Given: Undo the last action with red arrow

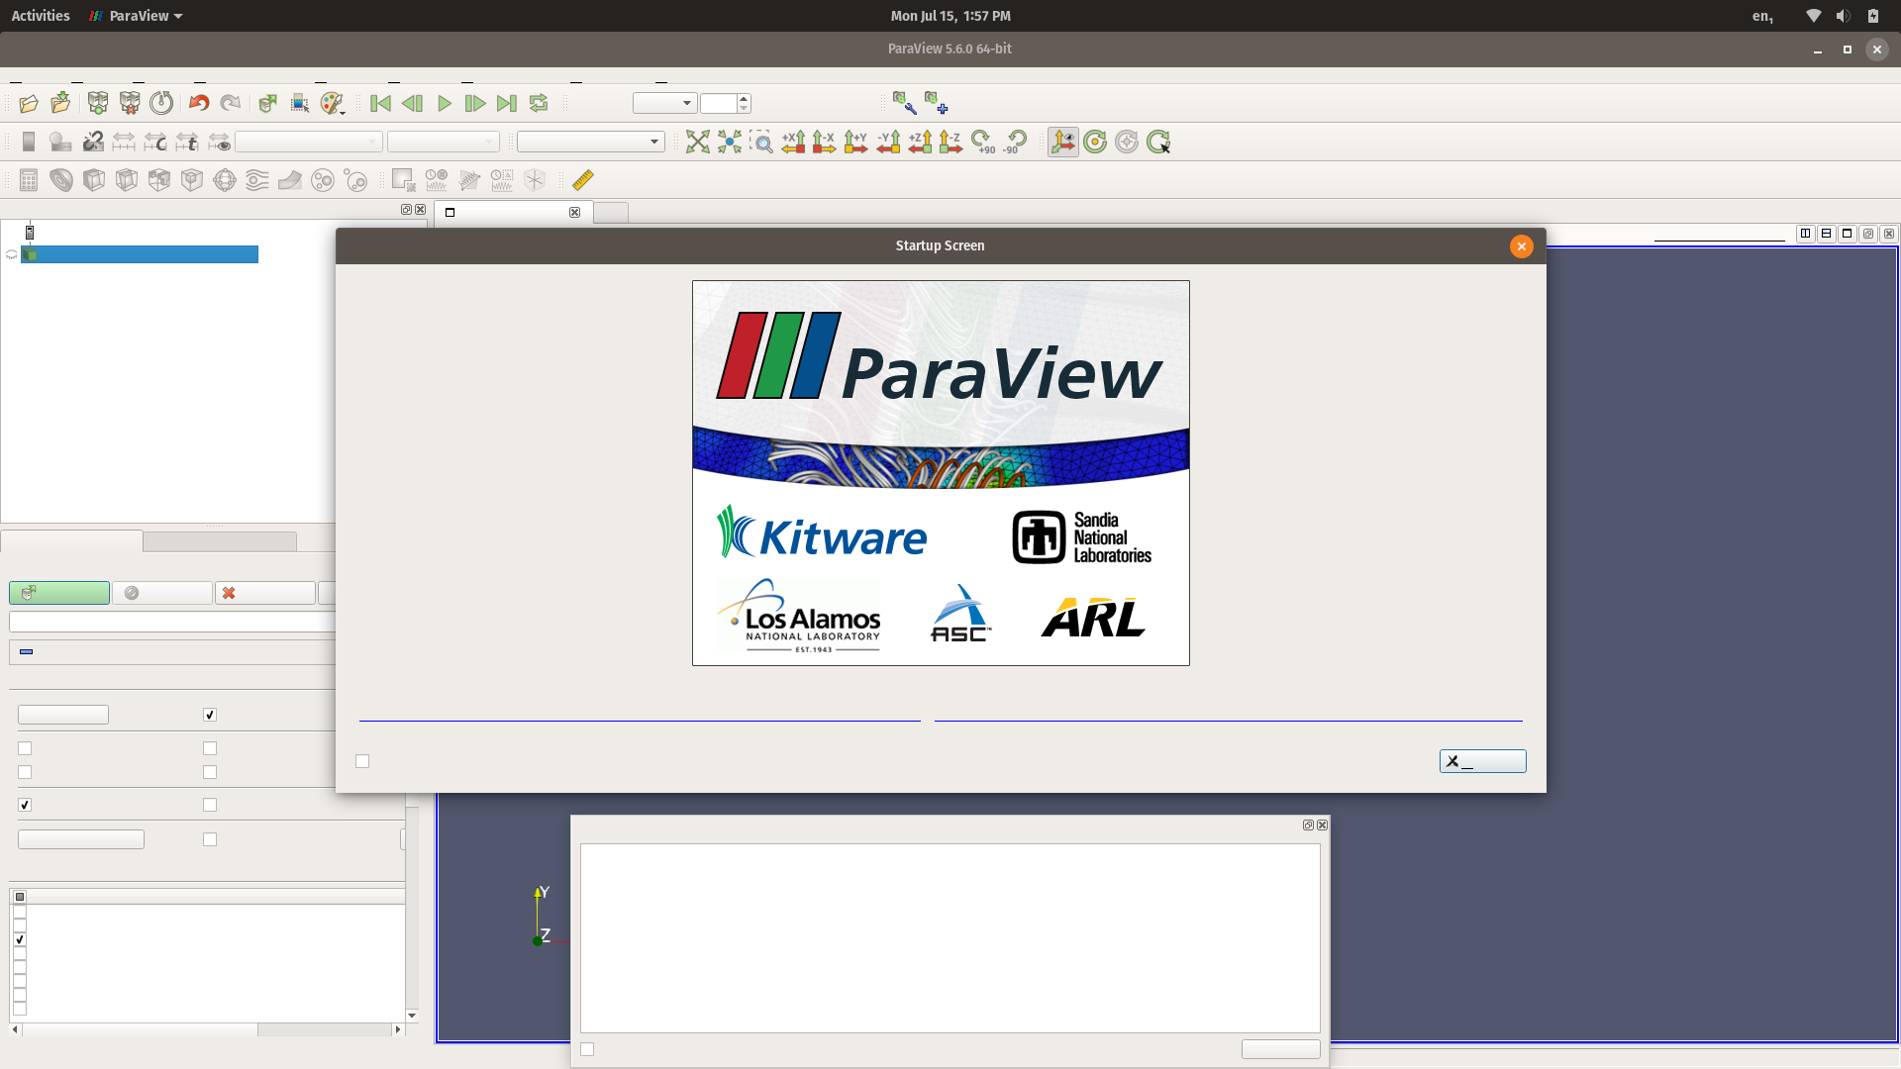Looking at the screenshot, I should [199, 103].
